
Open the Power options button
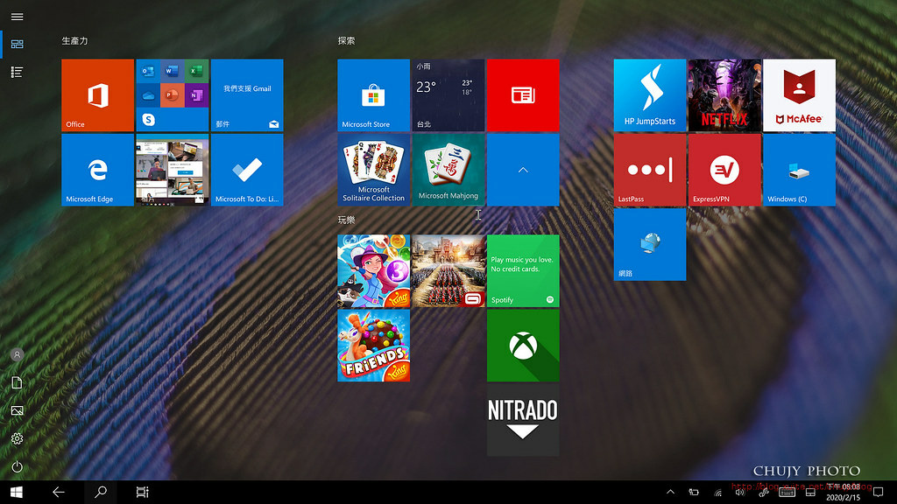pyautogui.click(x=18, y=467)
